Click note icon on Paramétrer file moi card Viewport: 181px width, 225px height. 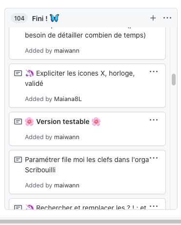pyautogui.click(x=18, y=160)
